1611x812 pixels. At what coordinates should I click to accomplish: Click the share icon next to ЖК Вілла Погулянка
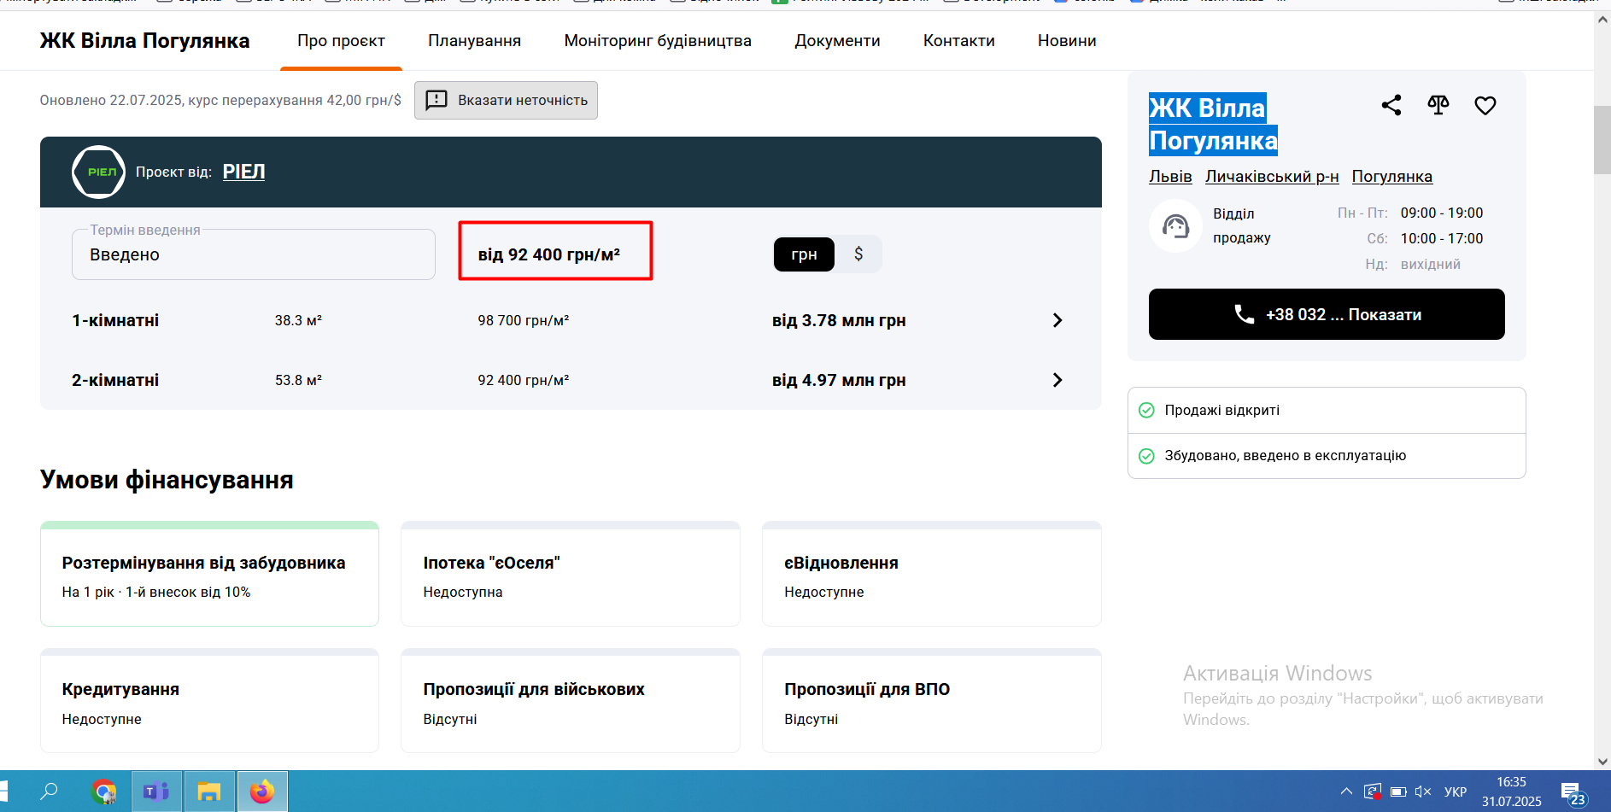(x=1391, y=105)
